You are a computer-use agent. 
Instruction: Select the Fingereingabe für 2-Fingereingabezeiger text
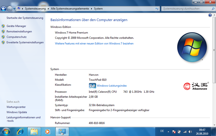pyautogui.click(x=119, y=110)
